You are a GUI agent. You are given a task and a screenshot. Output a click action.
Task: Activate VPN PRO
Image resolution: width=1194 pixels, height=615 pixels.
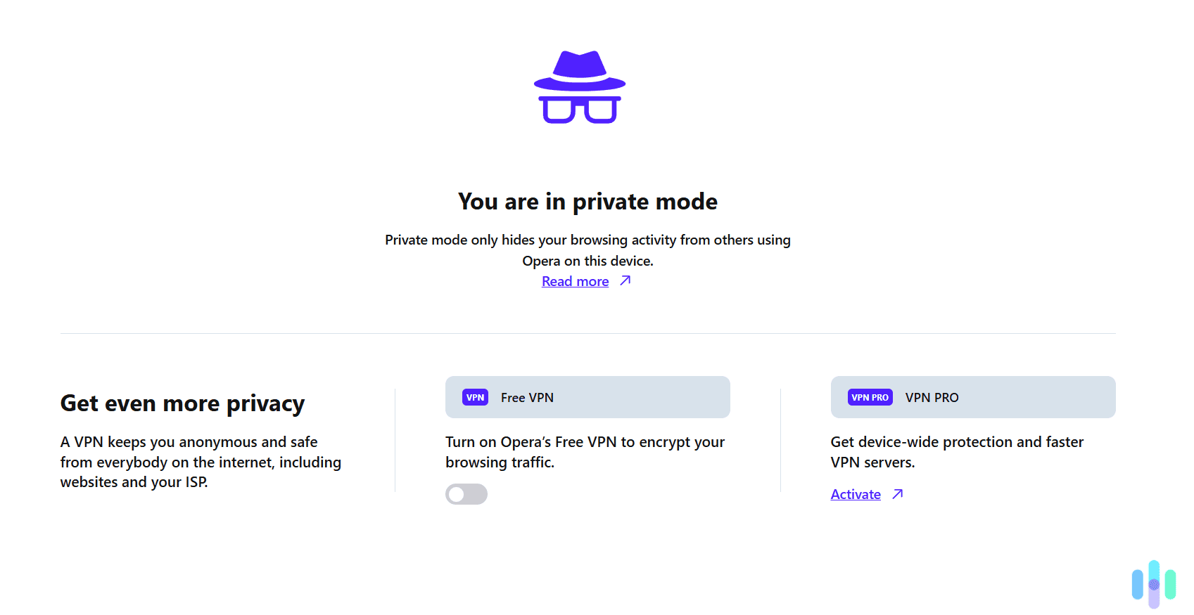pos(856,494)
